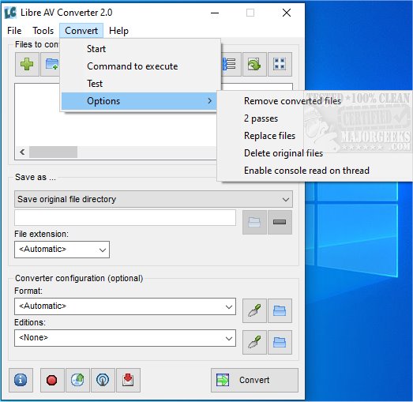Click the file list horizontal scrollbar thumb
The image size is (413, 402).
point(53,152)
